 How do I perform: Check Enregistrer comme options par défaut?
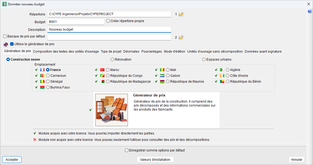[127, 150]
